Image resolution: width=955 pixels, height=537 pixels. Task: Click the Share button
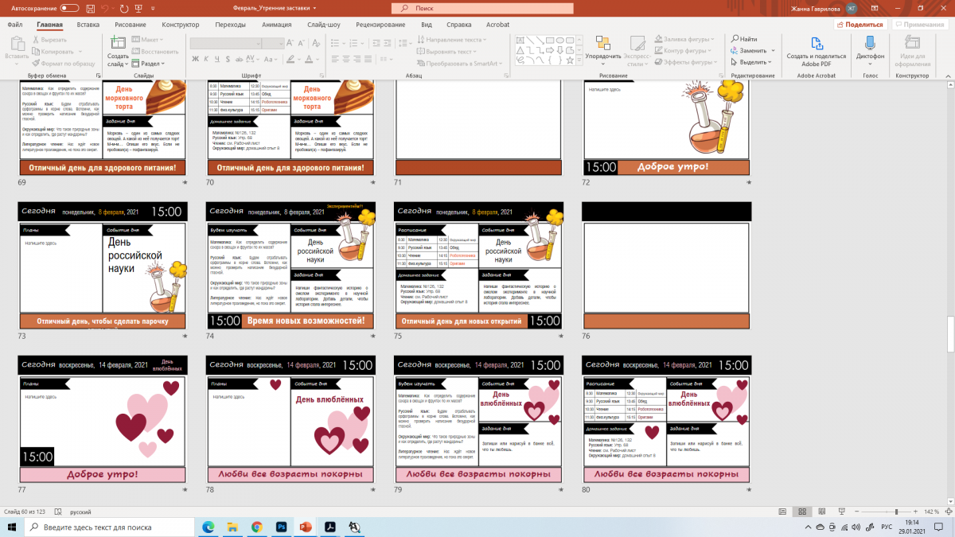click(863, 25)
